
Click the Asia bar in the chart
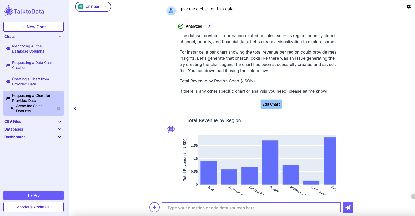pos(209,172)
